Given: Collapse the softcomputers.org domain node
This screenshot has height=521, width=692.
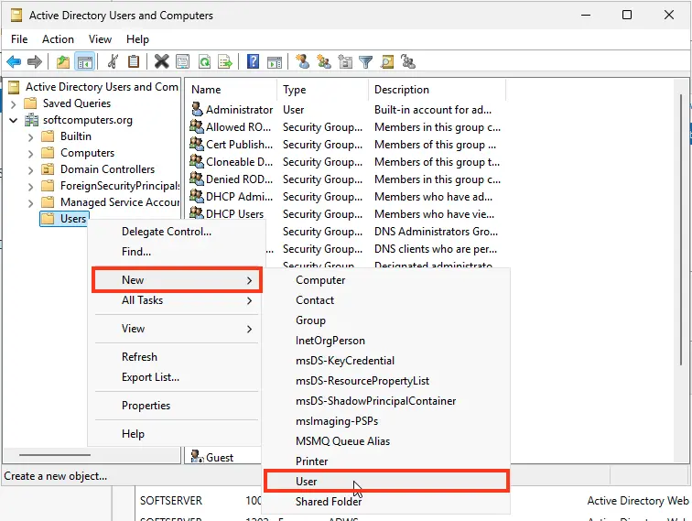Looking at the screenshot, I should [x=14, y=120].
